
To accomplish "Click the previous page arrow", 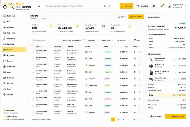I will pyautogui.click(x=108, y=119).
